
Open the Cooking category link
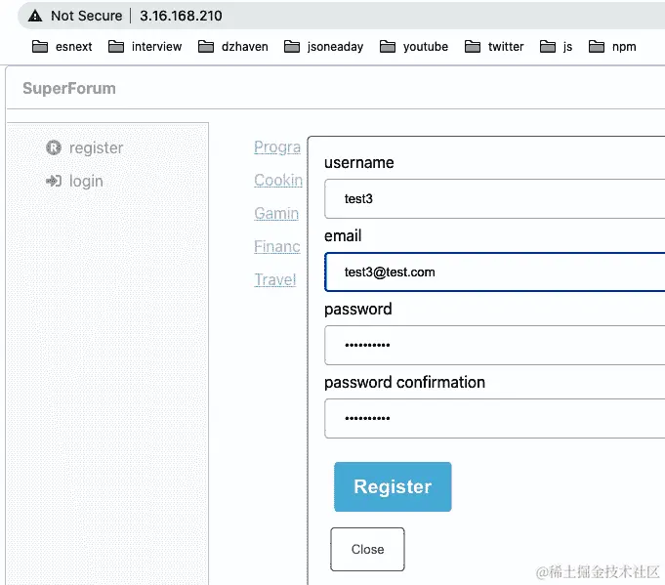tap(278, 181)
